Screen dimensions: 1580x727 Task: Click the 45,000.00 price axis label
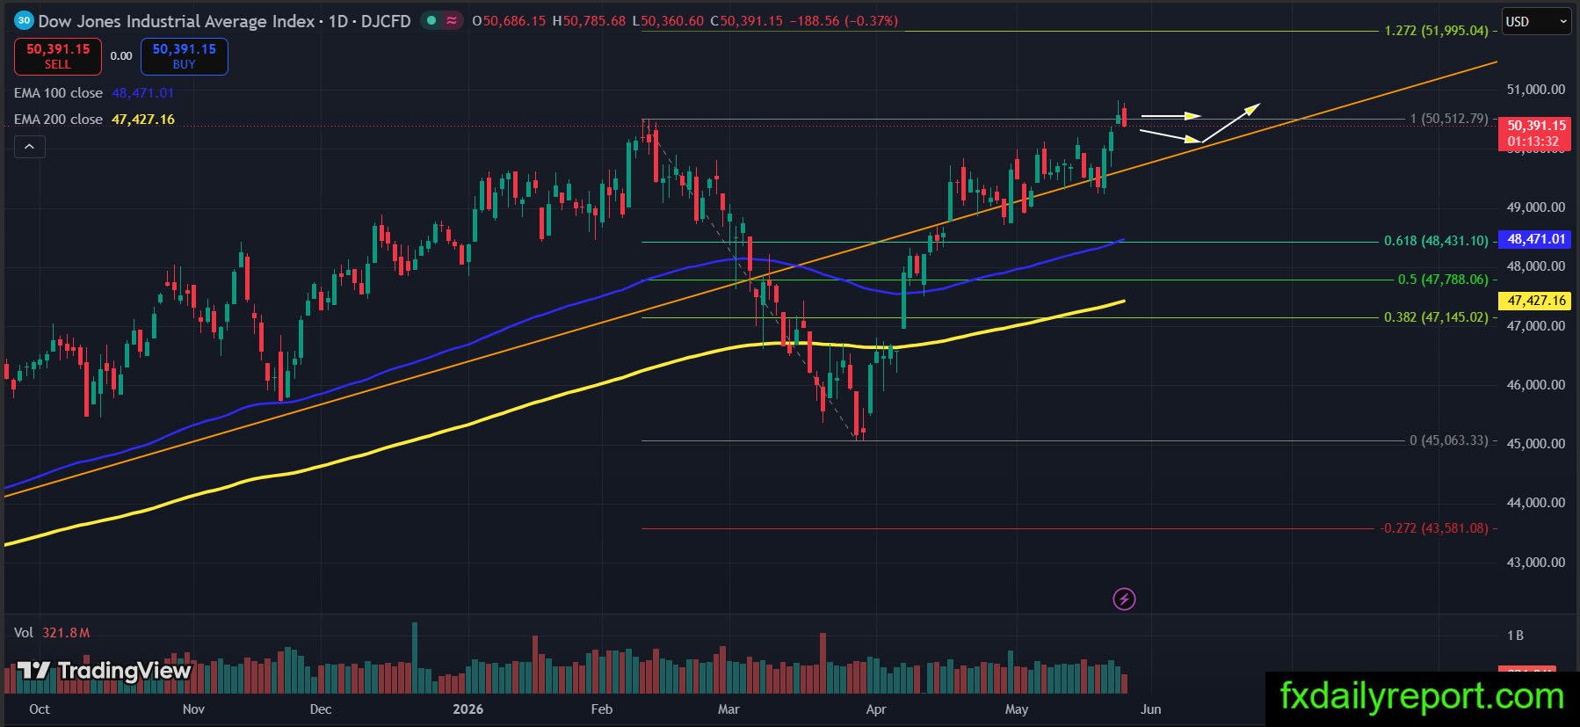(1535, 444)
